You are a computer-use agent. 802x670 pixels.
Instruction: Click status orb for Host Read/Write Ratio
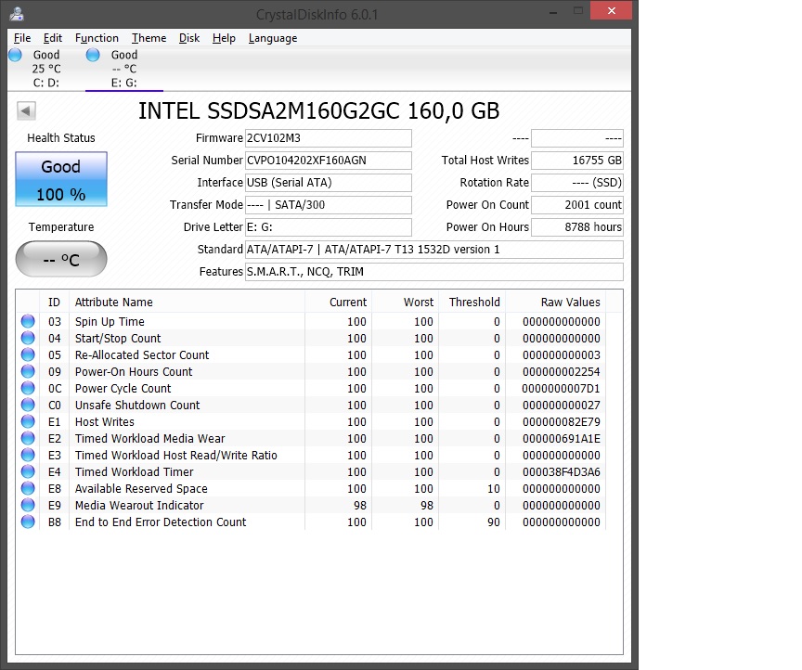pos(28,455)
